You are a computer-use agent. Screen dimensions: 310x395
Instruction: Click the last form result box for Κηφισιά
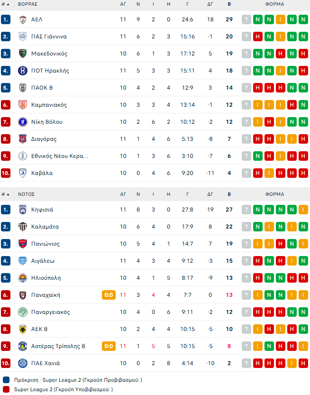[303, 210]
